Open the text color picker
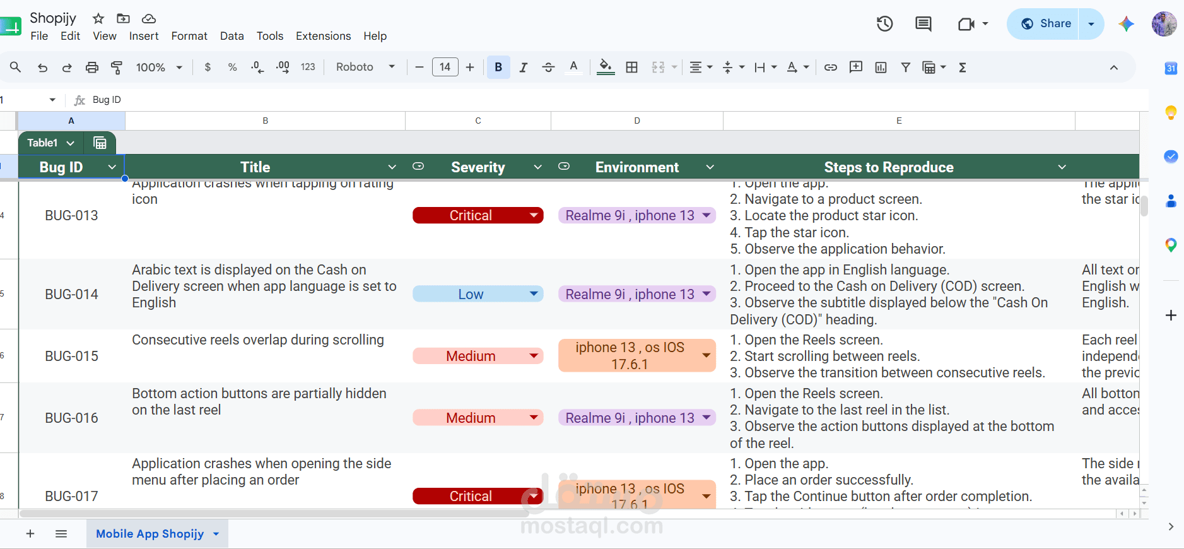Image resolution: width=1184 pixels, height=549 pixels. tap(573, 67)
